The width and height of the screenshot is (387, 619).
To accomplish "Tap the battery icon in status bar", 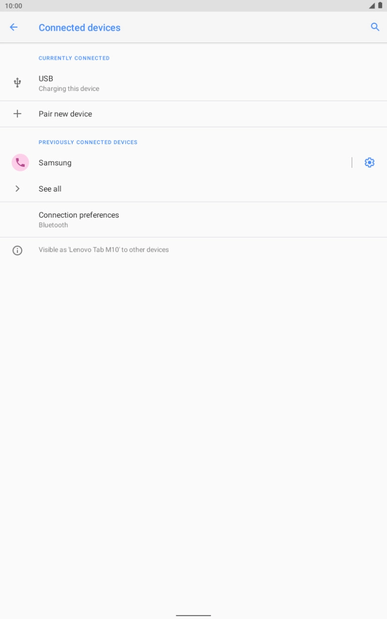I will [380, 6].
